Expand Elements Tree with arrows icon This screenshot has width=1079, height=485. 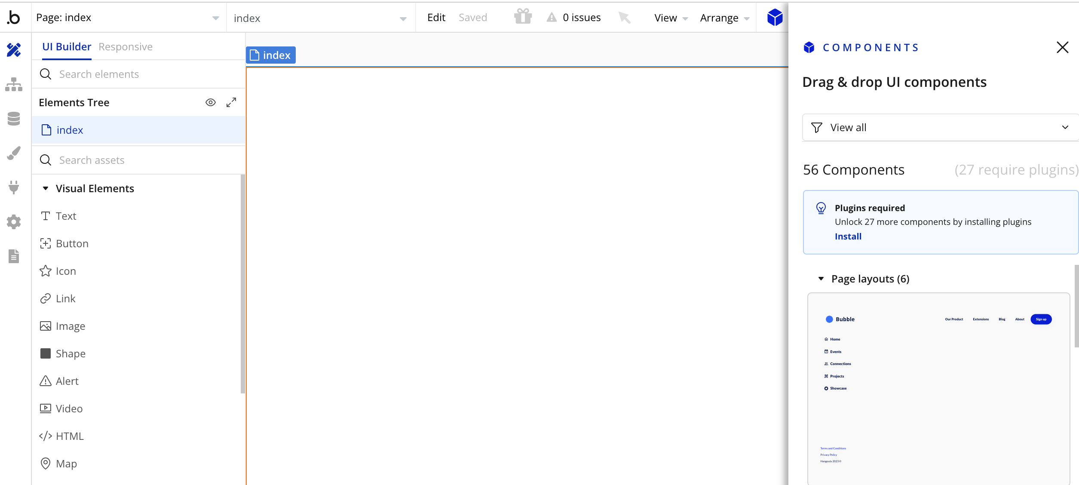click(231, 102)
